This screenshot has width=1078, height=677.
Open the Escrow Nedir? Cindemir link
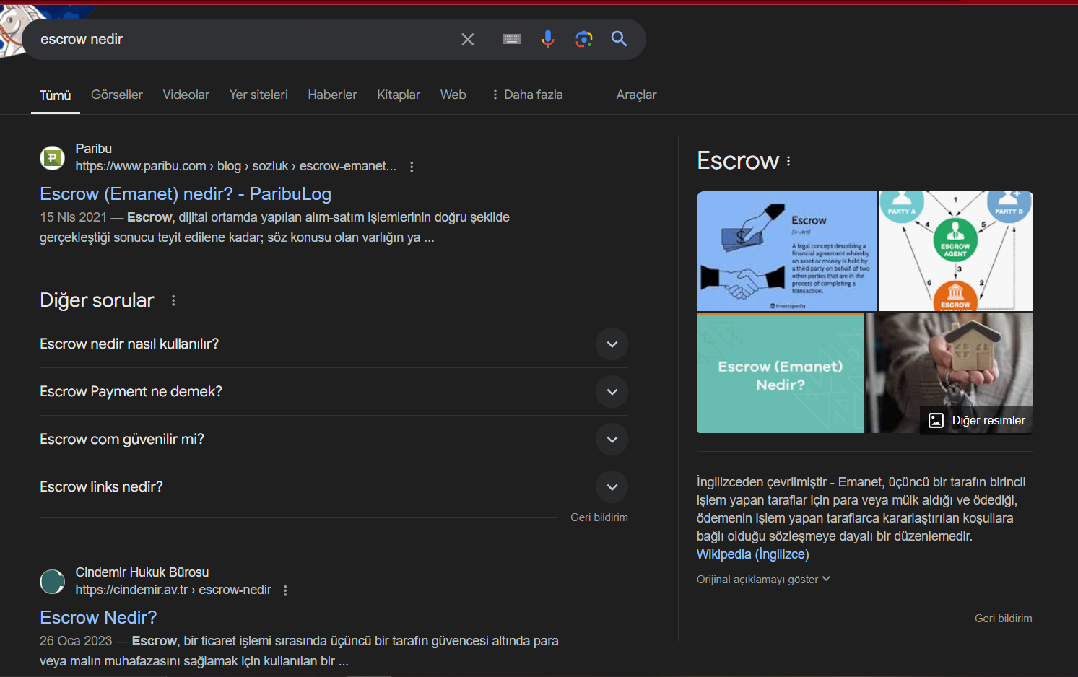pyautogui.click(x=98, y=617)
